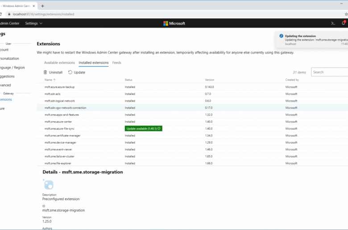348x230 pixels.
Task: Click the Update available (1.40.1) badge
Action: [x=143, y=128]
